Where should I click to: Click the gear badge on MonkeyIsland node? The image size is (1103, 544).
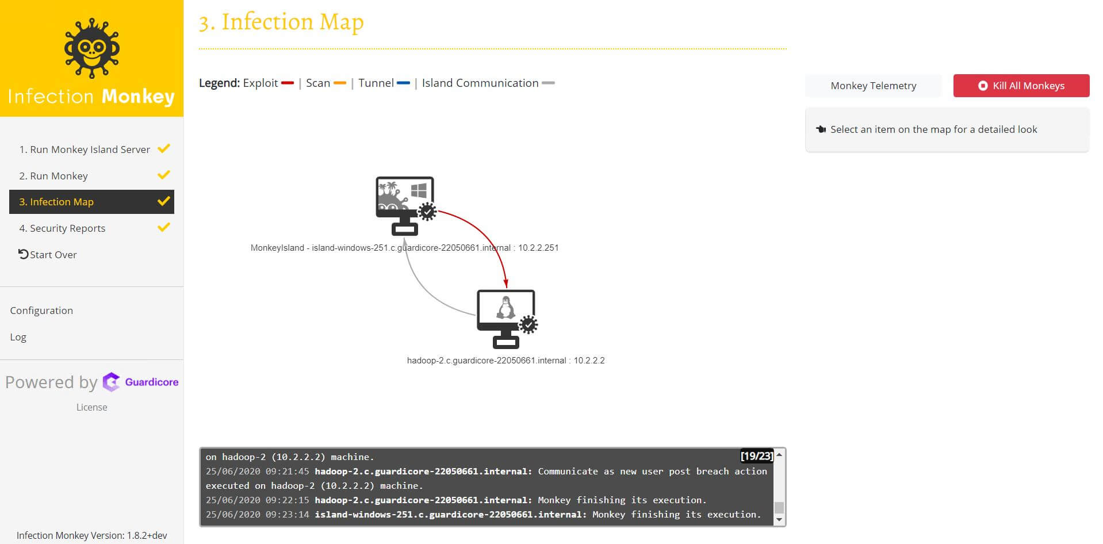click(427, 212)
